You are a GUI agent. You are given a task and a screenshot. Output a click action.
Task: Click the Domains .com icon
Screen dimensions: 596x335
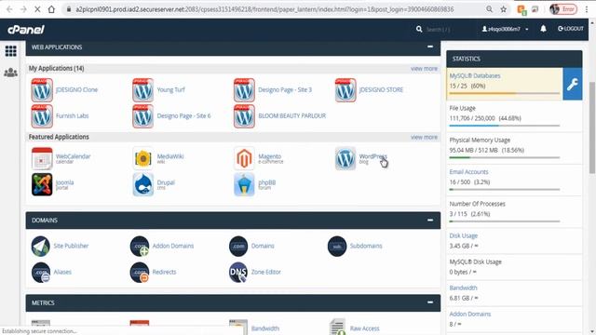pos(238,246)
